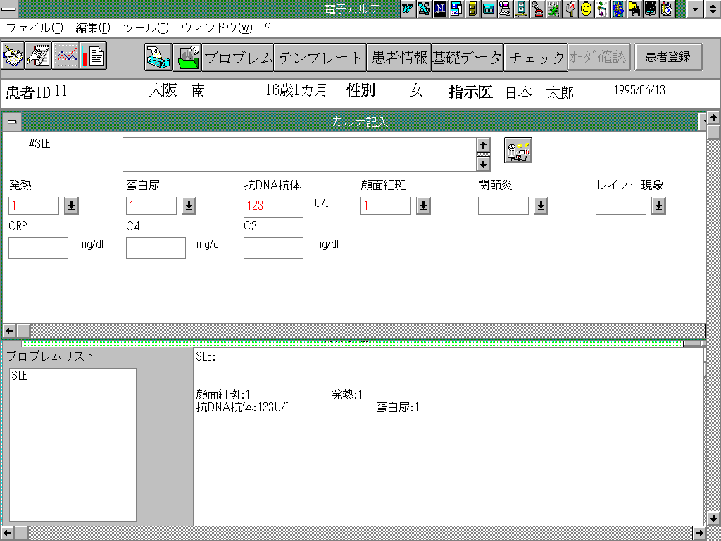Click the yellow smiley face icon
The image size is (721, 541).
pos(586,8)
